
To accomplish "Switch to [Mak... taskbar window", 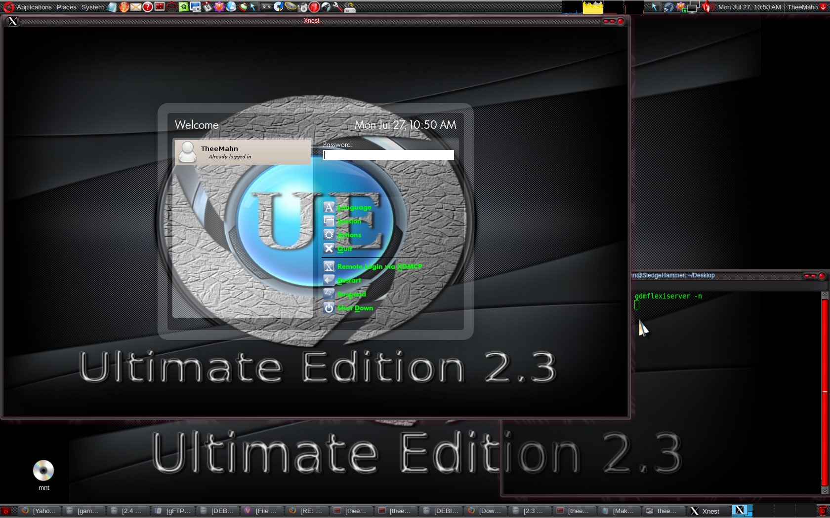I will click(x=619, y=511).
